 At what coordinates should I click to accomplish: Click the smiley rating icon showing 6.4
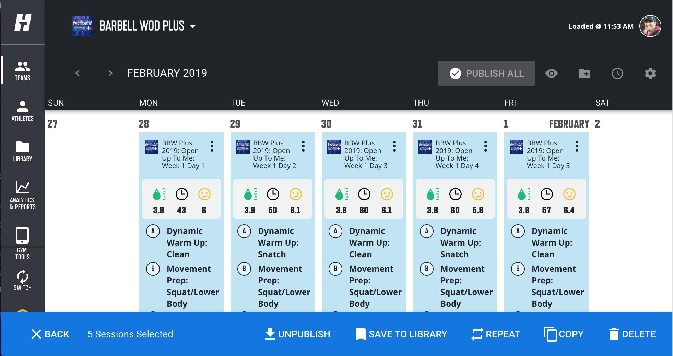coord(569,194)
